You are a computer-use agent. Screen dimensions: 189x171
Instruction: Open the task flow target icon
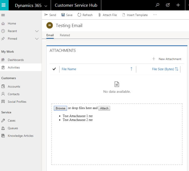pos(168,5)
